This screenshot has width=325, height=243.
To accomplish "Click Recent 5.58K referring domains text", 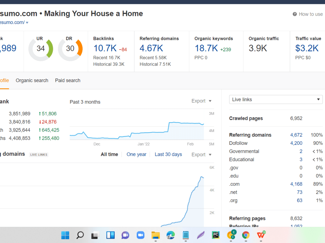I will pyautogui.click(x=153, y=58).
